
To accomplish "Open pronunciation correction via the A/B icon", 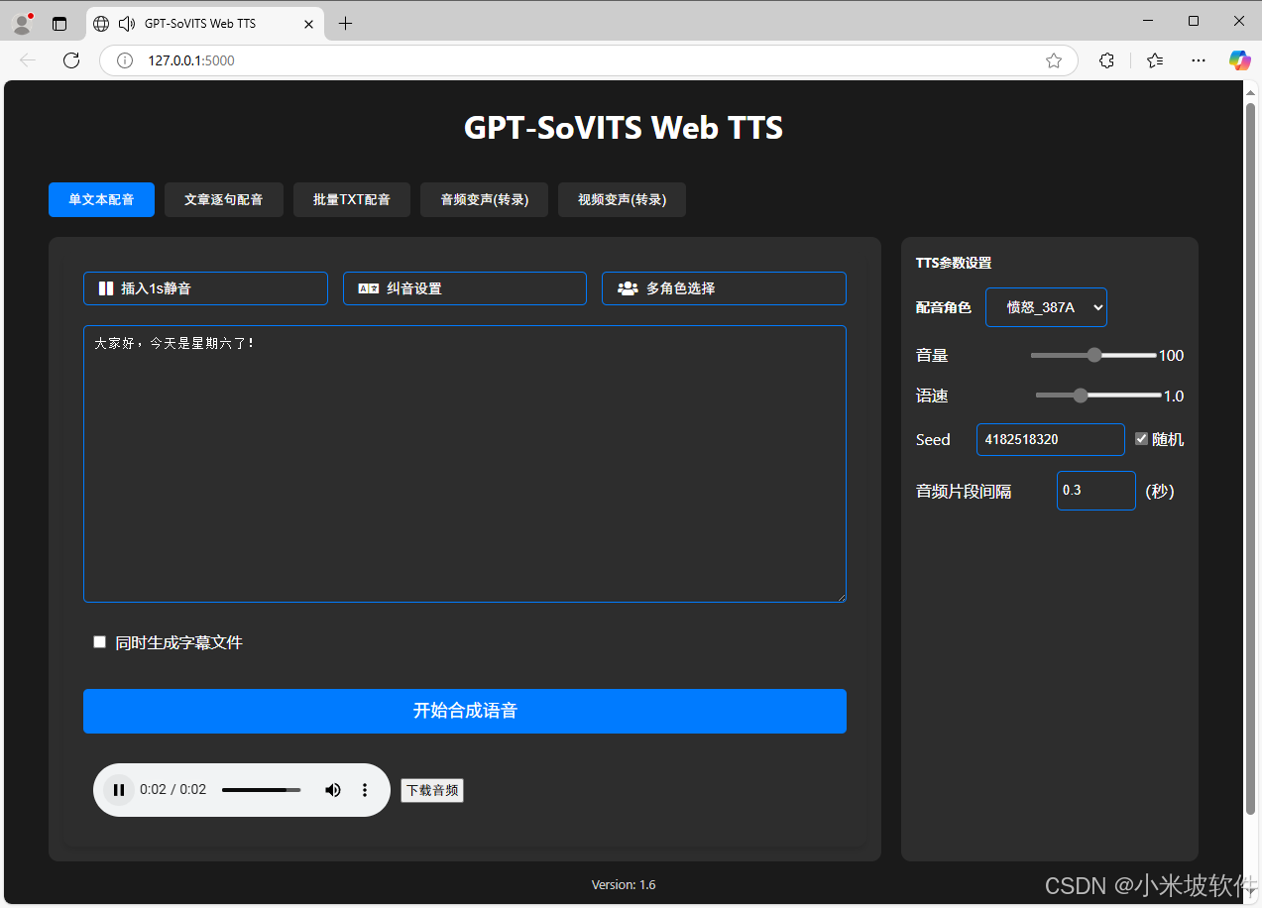I will [x=368, y=287].
